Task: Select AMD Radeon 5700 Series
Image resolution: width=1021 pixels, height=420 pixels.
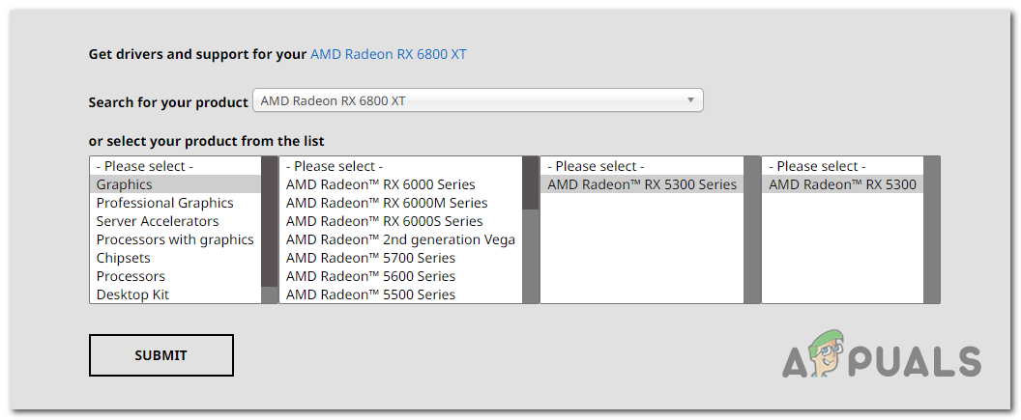Action: click(x=370, y=258)
